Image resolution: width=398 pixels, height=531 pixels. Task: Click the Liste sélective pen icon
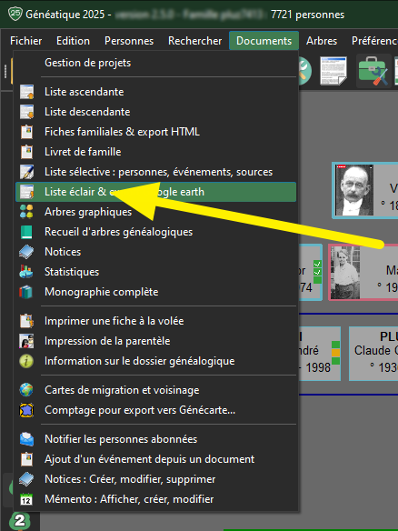(x=26, y=172)
